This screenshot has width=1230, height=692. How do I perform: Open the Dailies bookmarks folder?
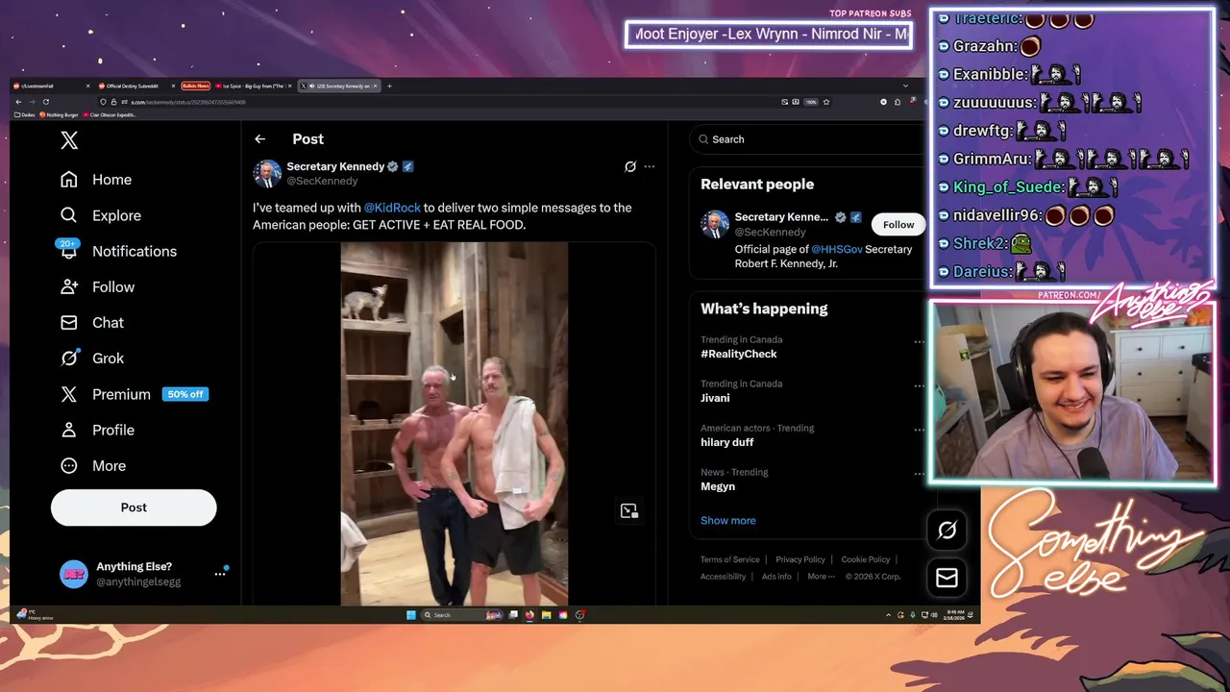point(25,114)
